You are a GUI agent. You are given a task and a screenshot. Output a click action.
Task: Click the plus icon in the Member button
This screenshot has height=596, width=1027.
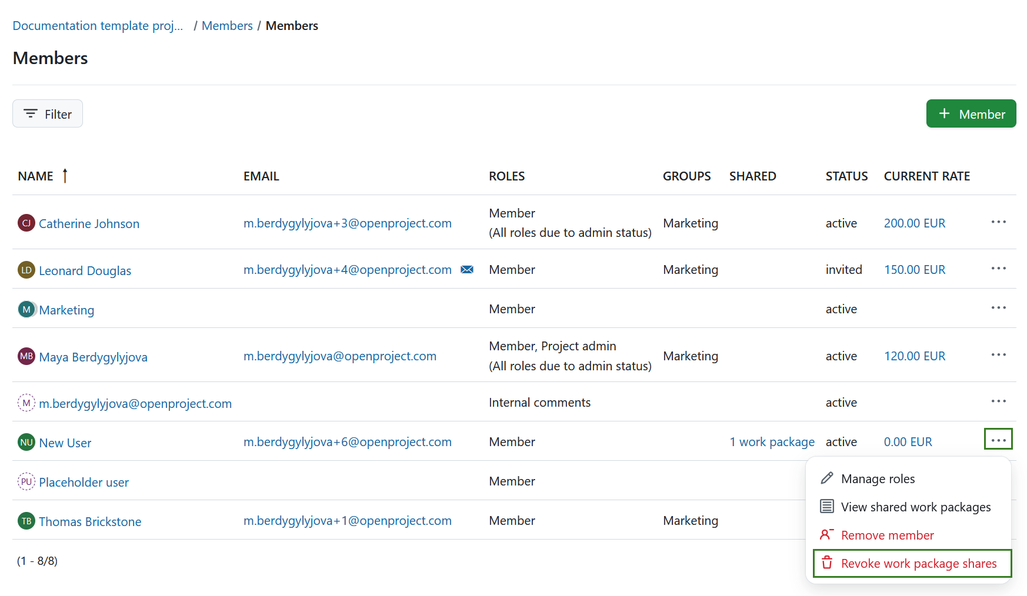945,113
